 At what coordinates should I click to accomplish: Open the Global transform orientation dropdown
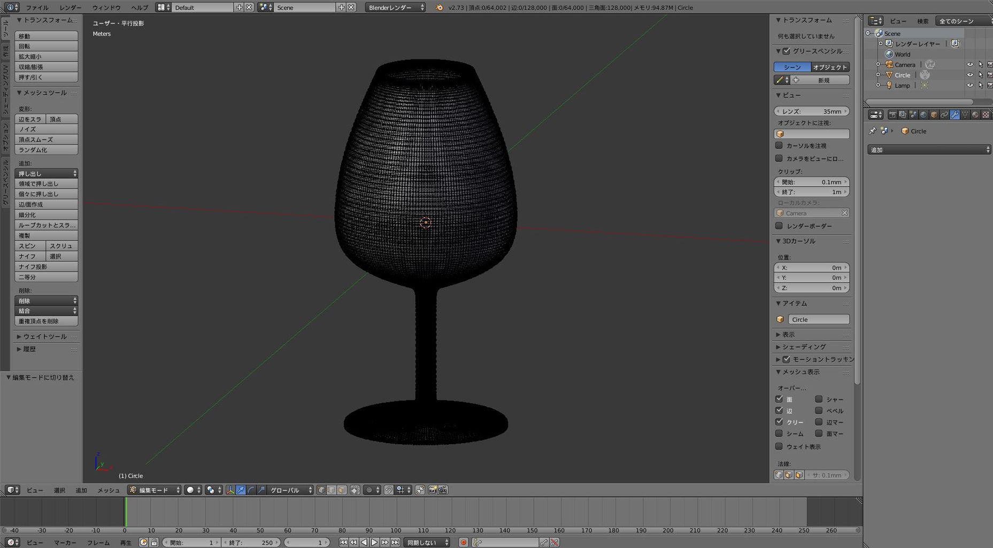291,490
